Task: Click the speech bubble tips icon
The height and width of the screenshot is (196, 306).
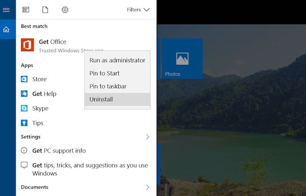Action: coord(24,165)
